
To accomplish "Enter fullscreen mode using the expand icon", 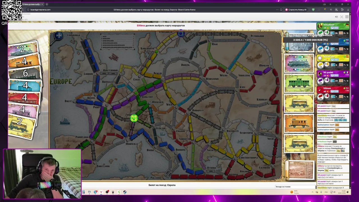I will (341, 17).
